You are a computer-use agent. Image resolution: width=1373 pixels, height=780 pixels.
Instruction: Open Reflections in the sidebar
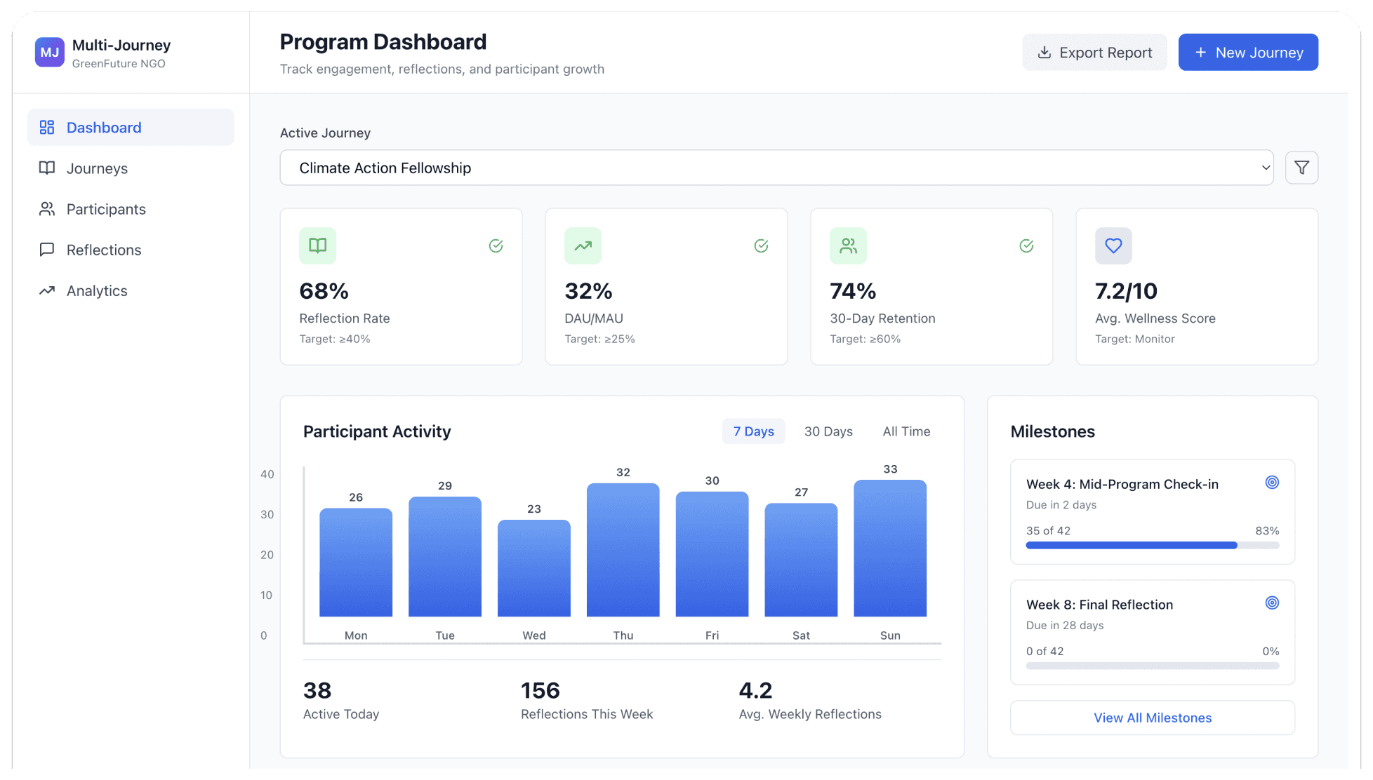[x=104, y=250]
